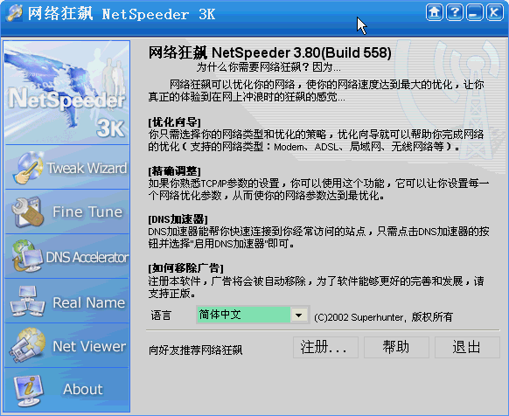Click the NetSpeeder app icon in title bar
The height and width of the screenshot is (416, 509).
click(x=14, y=14)
